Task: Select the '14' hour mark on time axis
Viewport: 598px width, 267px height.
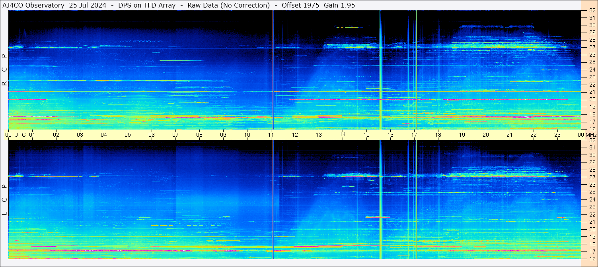Action: pyautogui.click(x=343, y=135)
